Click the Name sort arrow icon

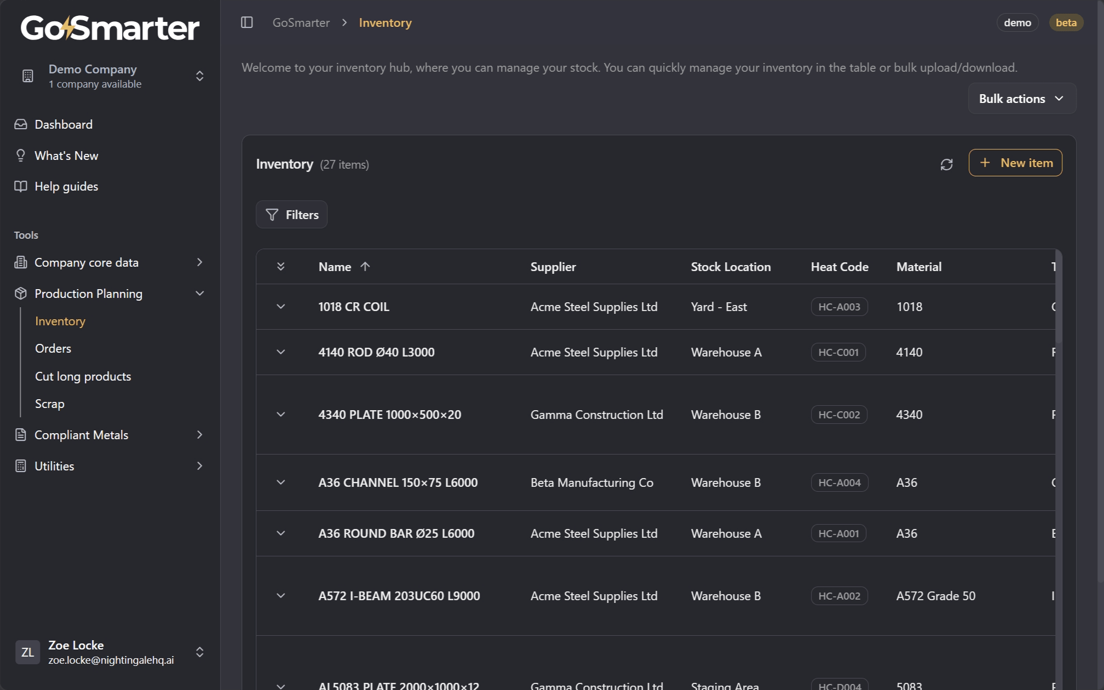(365, 267)
